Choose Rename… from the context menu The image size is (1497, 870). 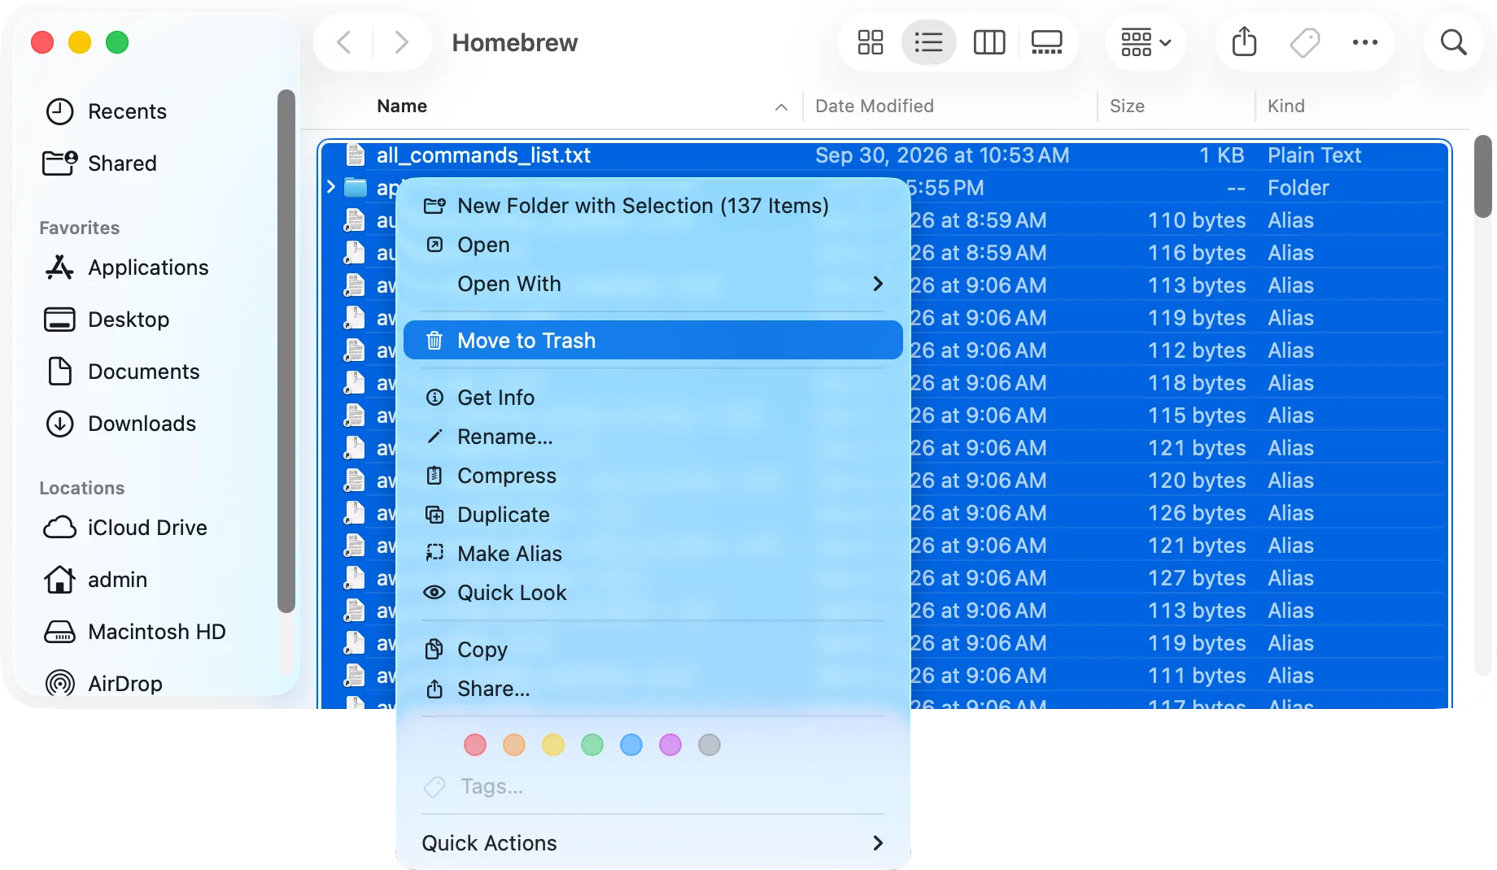point(653,437)
